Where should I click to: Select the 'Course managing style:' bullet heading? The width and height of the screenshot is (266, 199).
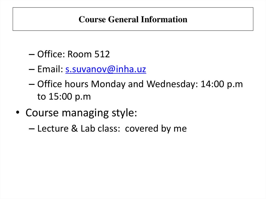click(81, 113)
